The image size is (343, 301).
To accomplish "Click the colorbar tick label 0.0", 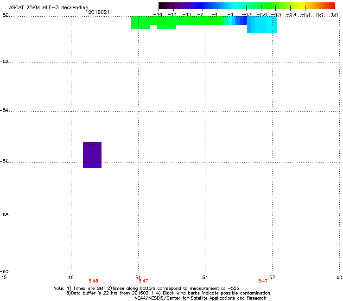I will pos(320,15).
